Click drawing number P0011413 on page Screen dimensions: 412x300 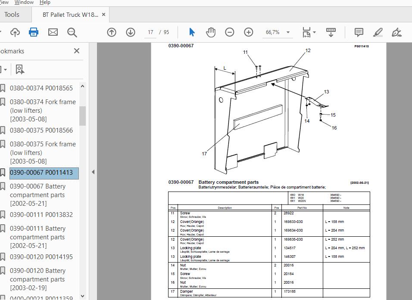click(361, 46)
